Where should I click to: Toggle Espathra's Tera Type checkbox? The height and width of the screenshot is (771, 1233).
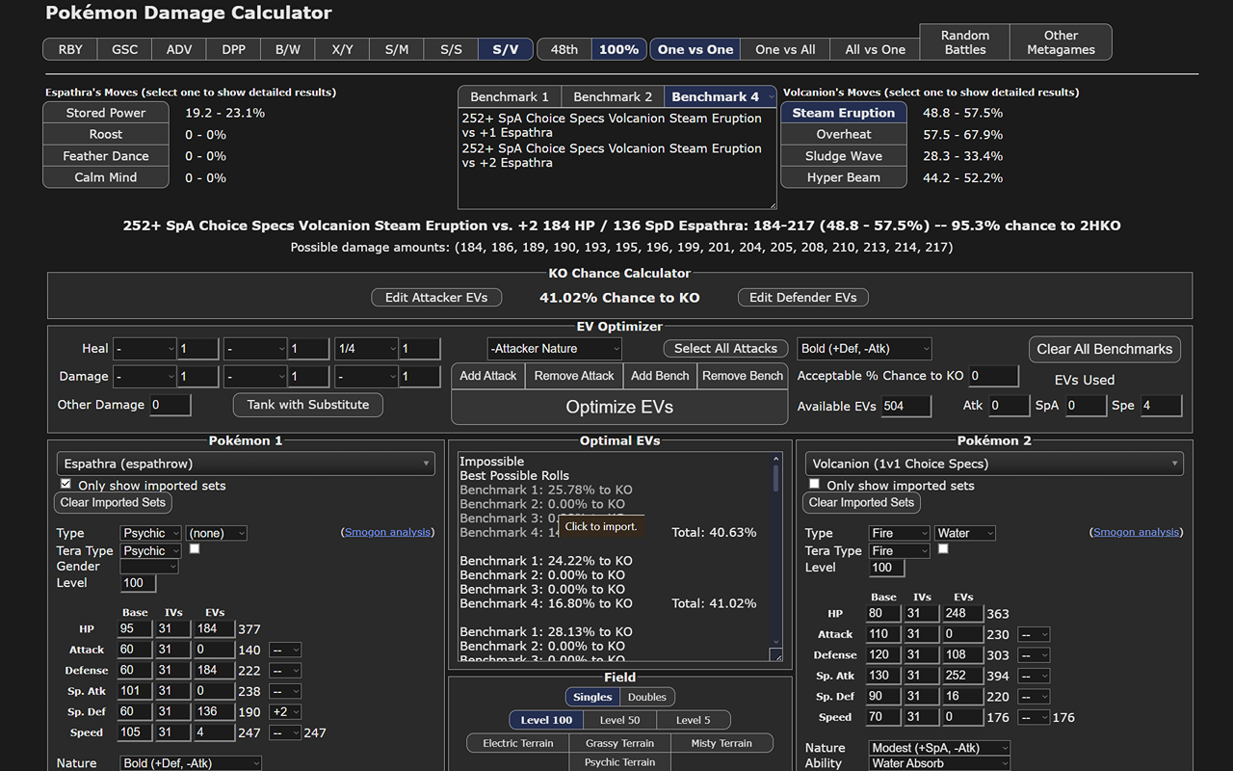(x=195, y=548)
